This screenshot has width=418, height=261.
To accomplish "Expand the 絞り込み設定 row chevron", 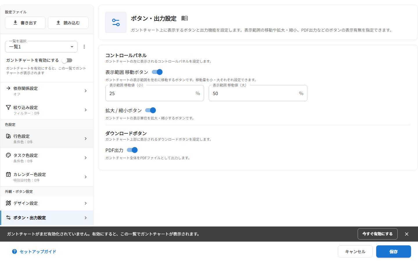I will 86,110.
